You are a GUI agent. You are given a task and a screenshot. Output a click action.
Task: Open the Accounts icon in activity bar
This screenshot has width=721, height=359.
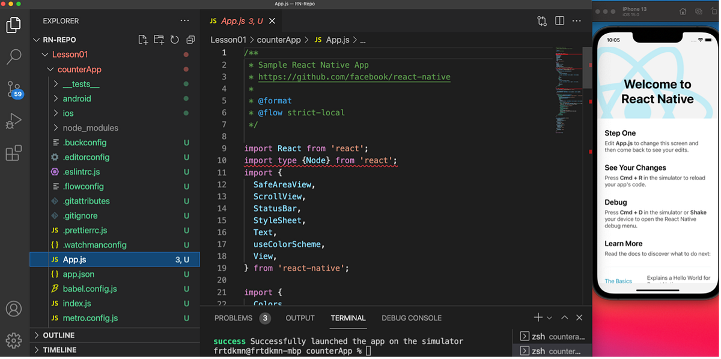point(14,309)
